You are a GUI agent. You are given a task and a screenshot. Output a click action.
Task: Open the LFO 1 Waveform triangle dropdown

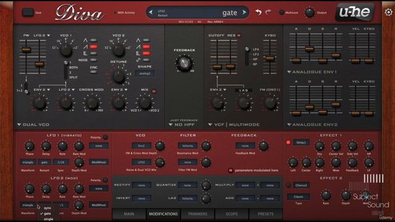pyautogui.click(x=28, y=162)
